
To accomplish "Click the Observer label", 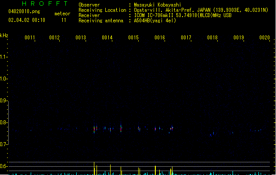I will click(x=89, y=5).
